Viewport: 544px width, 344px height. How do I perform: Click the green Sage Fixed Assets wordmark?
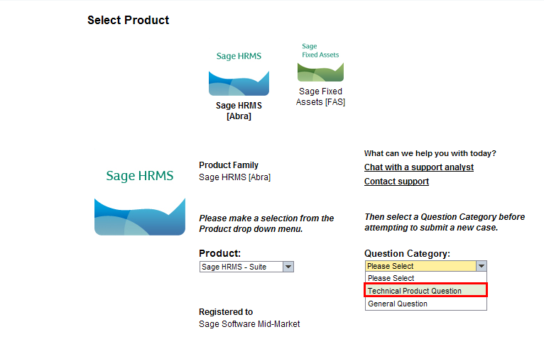(320, 50)
